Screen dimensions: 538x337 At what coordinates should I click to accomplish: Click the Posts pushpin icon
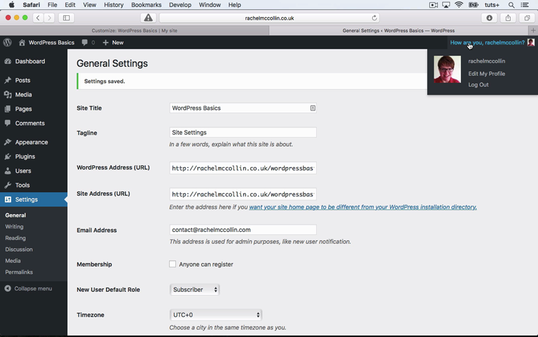8,80
